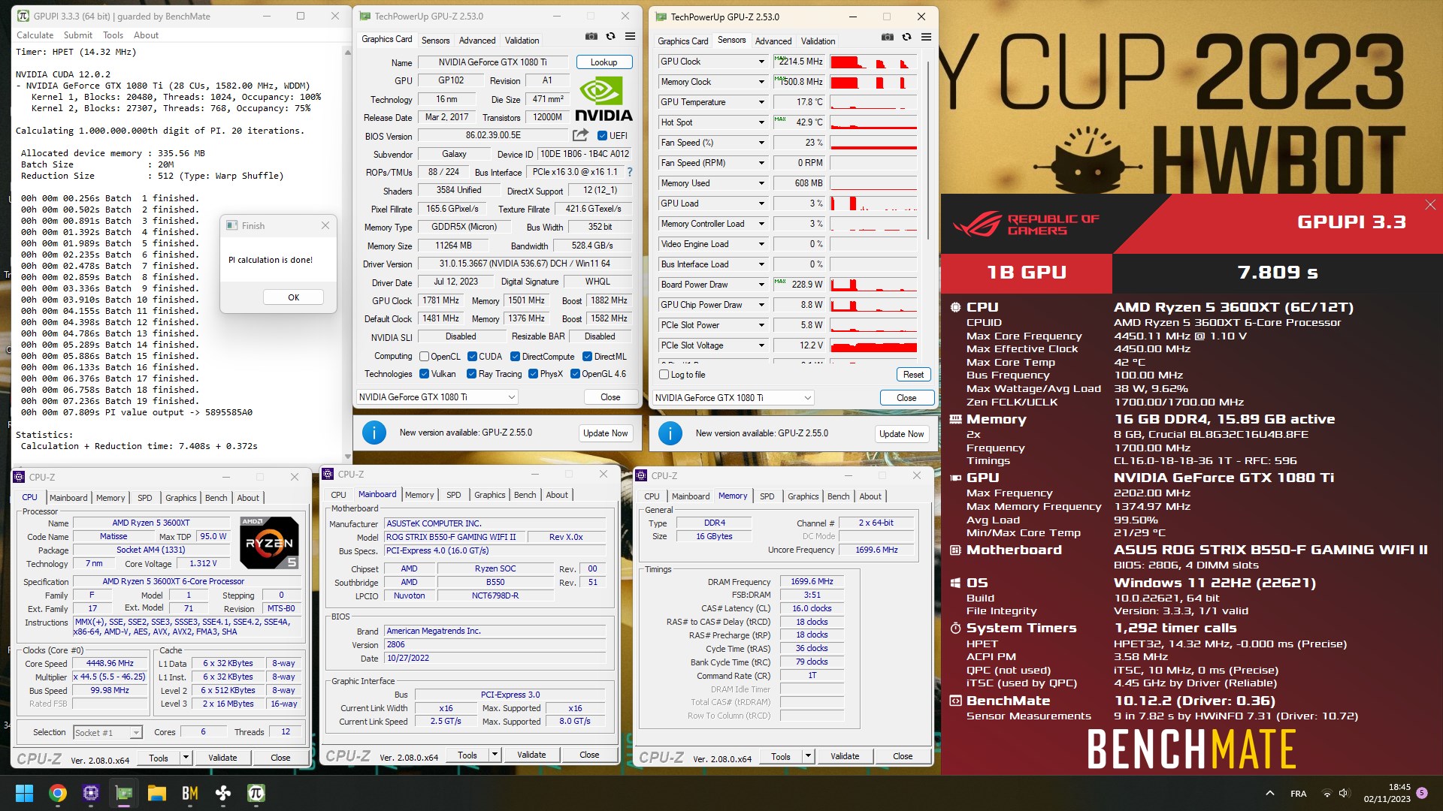This screenshot has width=1443, height=811.
Task: Click the Bus Interface question mark icon
Action: click(x=630, y=172)
